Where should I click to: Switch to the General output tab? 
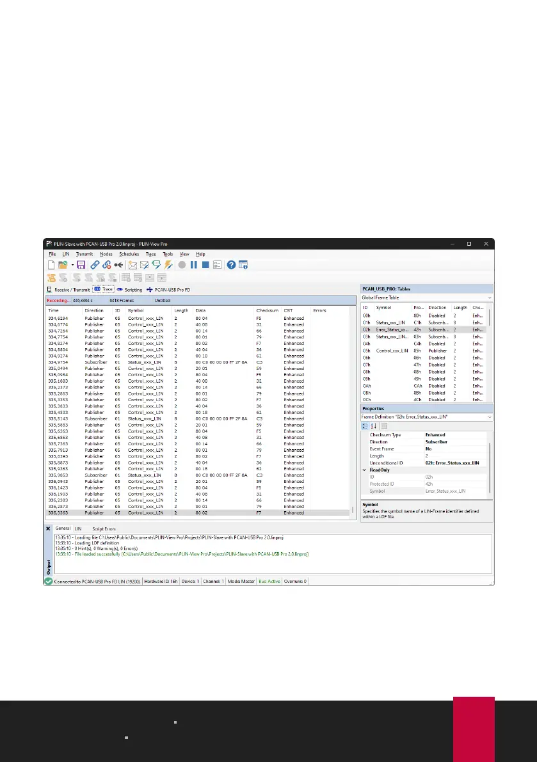coord(63,528)
